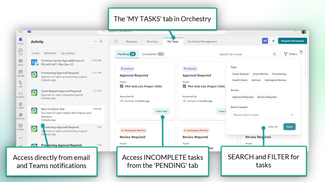
Task: Enable the Provisioning type filter chip
Action: [279, 74]
